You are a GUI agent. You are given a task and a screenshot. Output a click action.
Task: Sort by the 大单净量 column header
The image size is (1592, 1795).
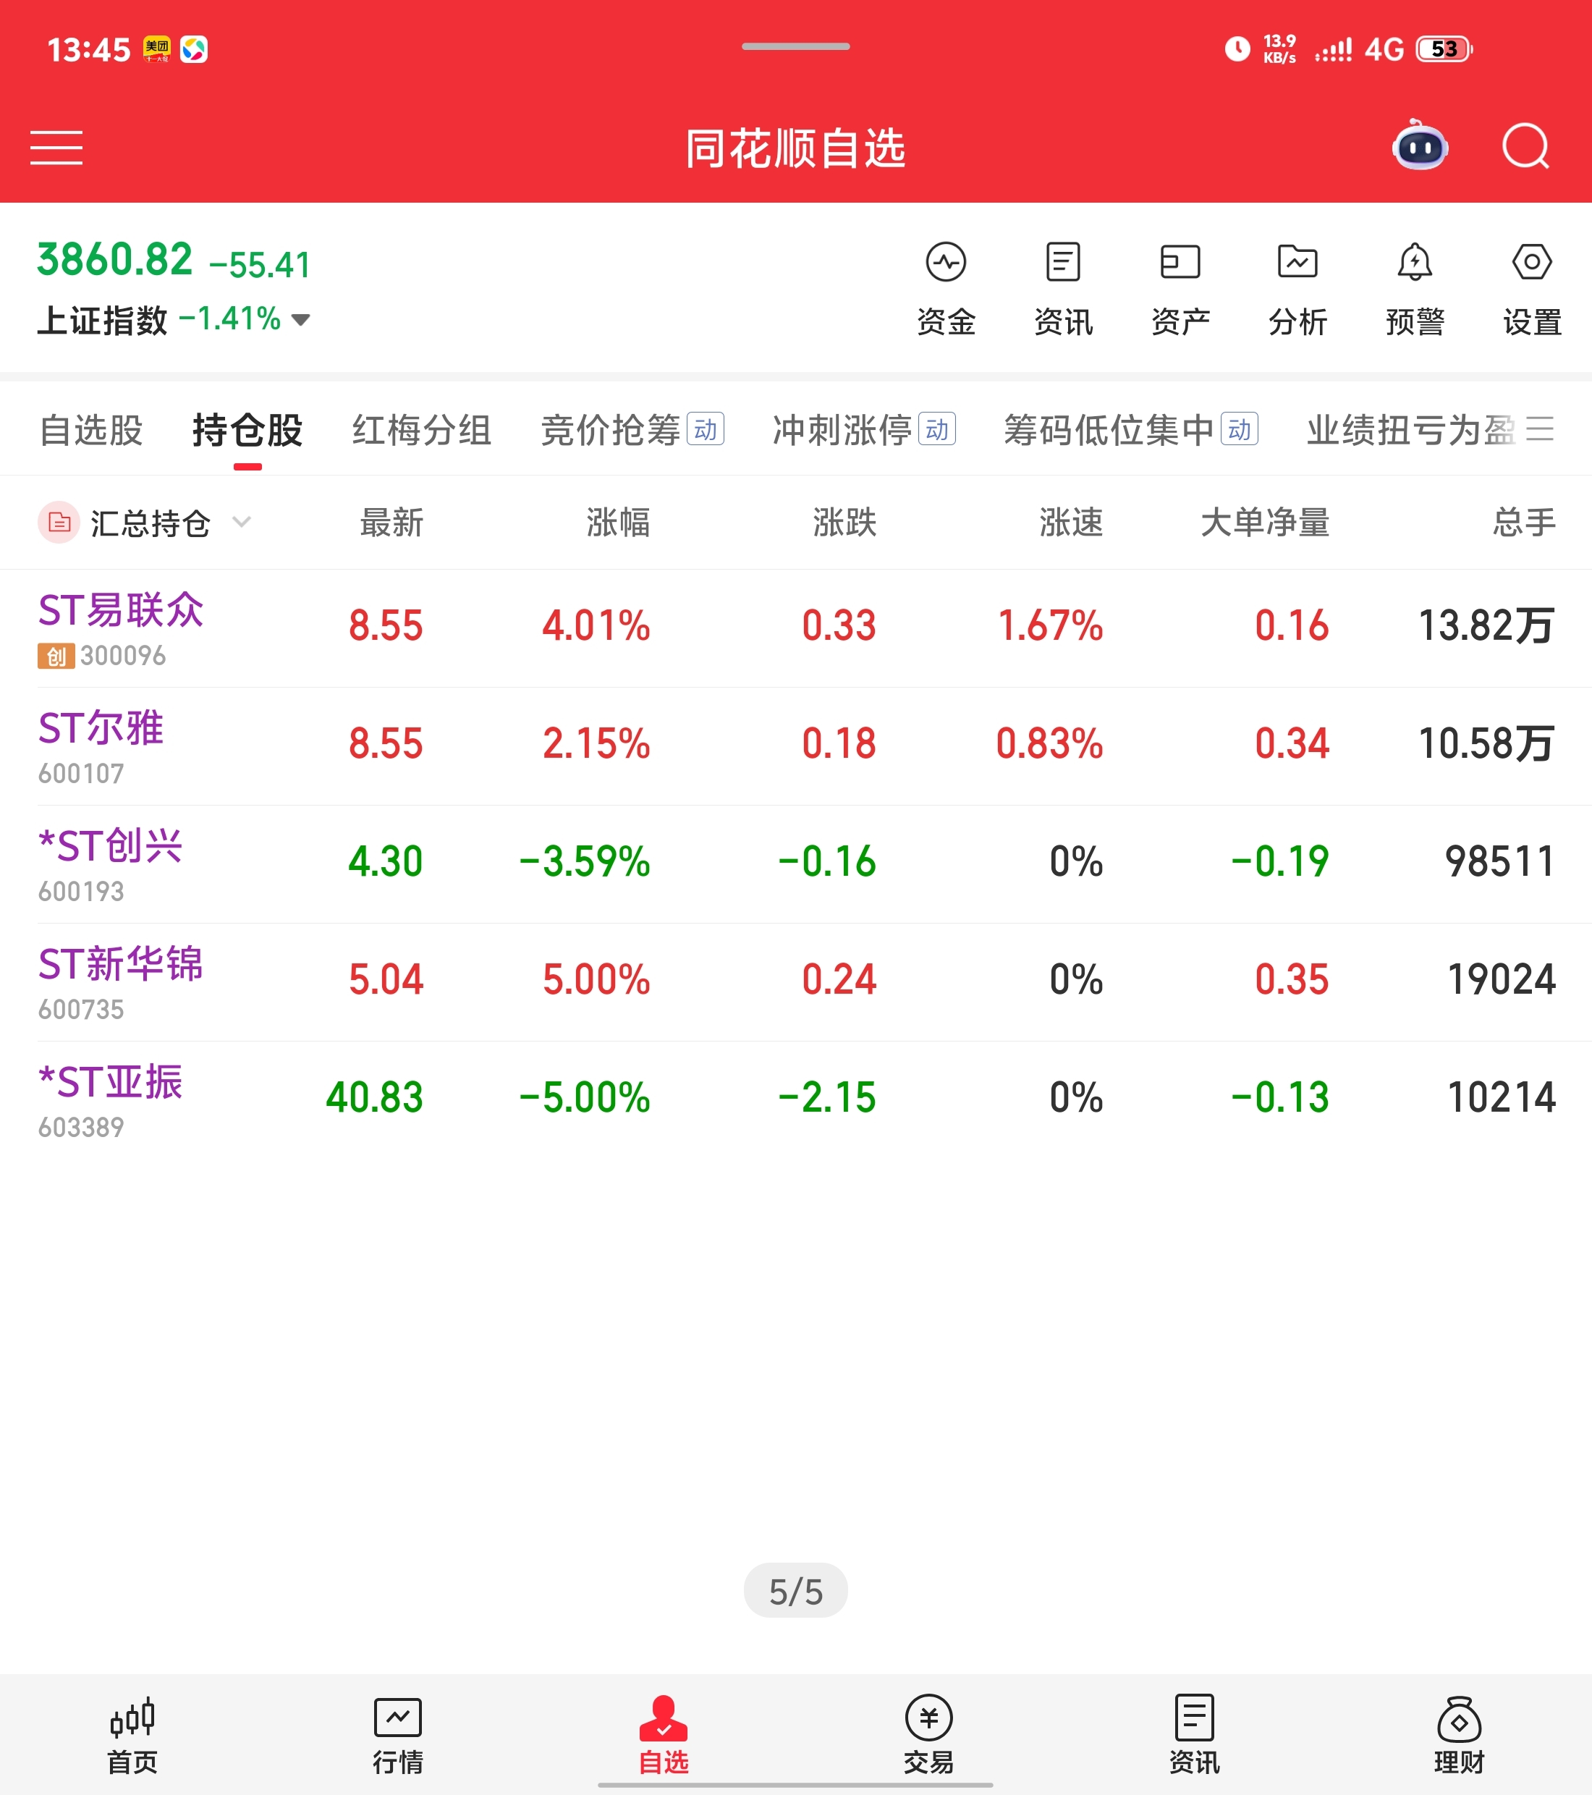point(1263,523)
